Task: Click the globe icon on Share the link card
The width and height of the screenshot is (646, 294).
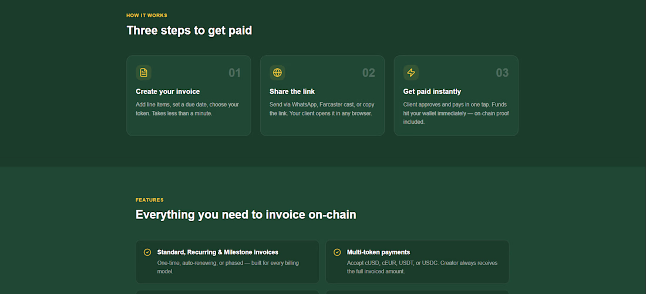Action: [x=277, y=73]
